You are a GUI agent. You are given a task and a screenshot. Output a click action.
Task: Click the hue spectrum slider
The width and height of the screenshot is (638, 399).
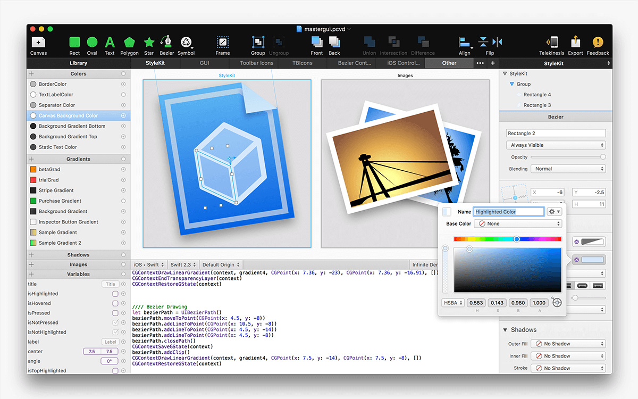pyautogui.click(x=507, y=239)
